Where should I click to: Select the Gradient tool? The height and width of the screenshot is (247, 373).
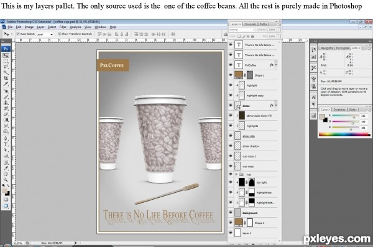(x=6, y=120)
